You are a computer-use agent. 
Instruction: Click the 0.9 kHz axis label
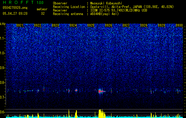click(x=3, y=68)
